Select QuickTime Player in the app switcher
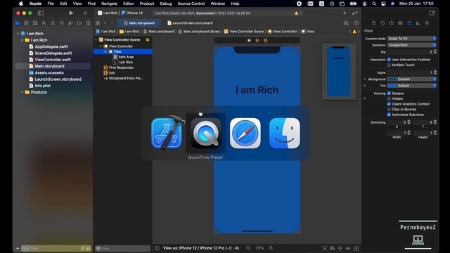The height and width of the screenshot is (253, 450). coord(206,133)
